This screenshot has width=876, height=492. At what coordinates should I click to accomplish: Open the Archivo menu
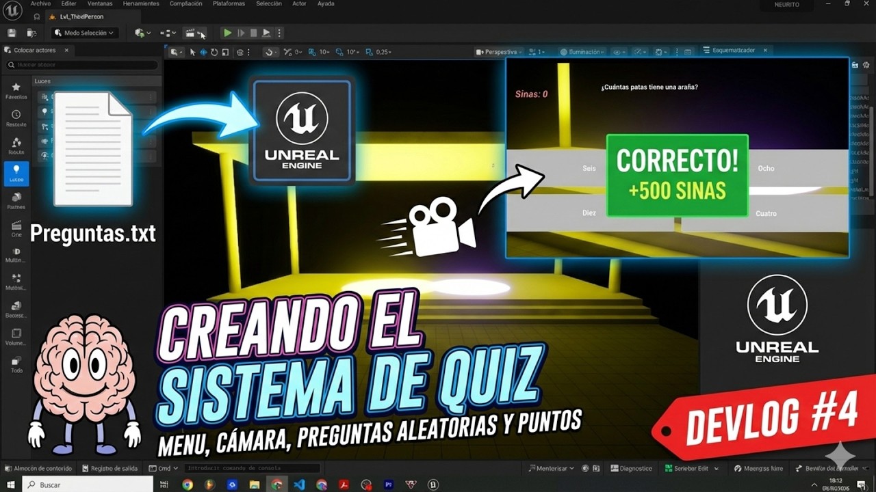[x=40, y=3]
